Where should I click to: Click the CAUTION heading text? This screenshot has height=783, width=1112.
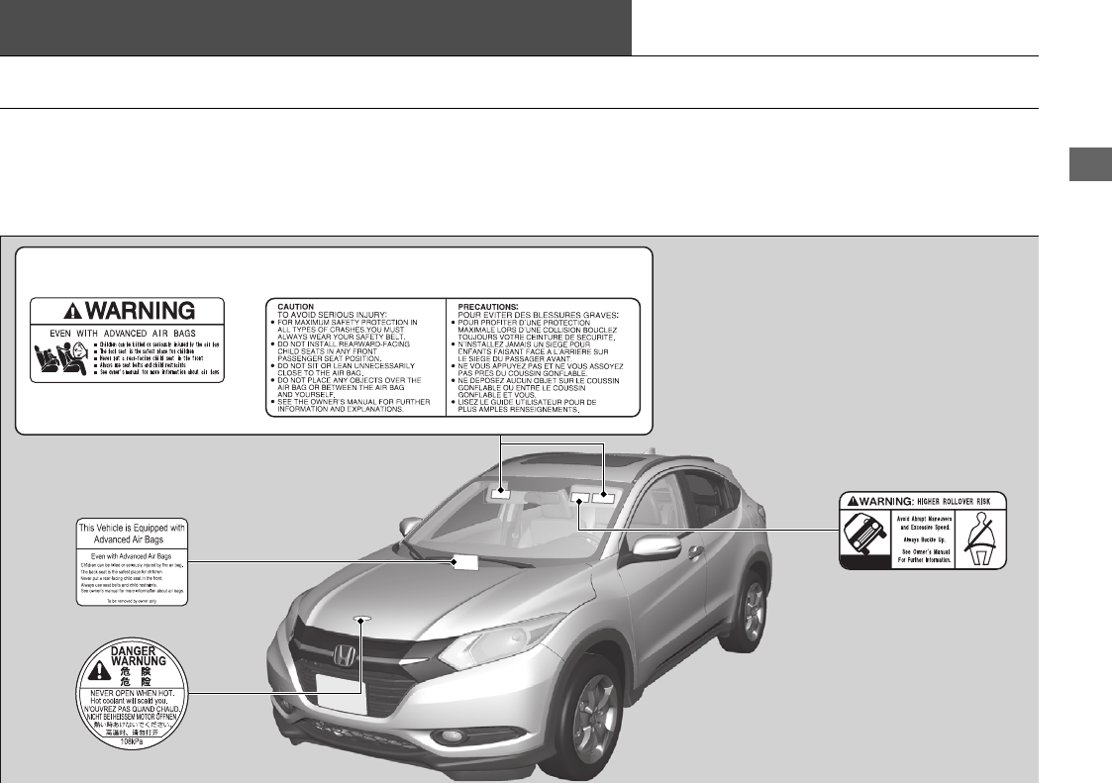click(295, 307)
